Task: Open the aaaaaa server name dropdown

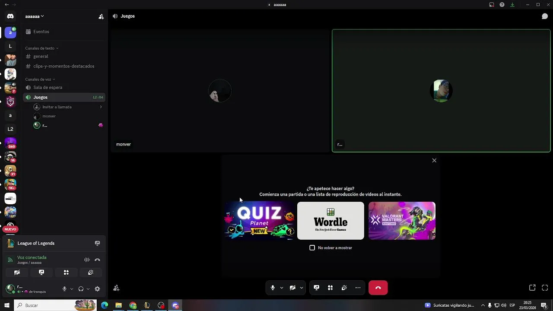Action: tap(35, 16)
